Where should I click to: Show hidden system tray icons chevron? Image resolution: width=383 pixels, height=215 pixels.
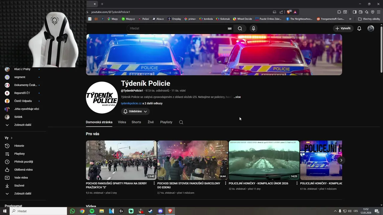point(335,211)
